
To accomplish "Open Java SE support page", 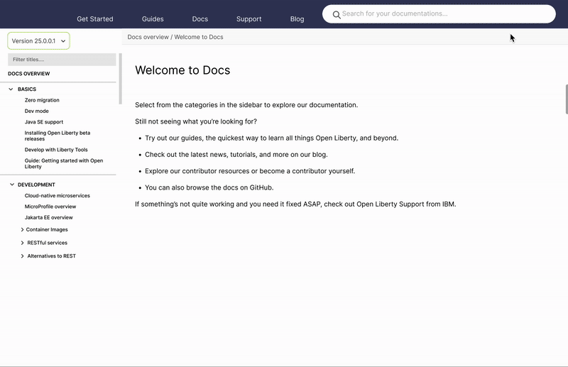I will [44, 122].
